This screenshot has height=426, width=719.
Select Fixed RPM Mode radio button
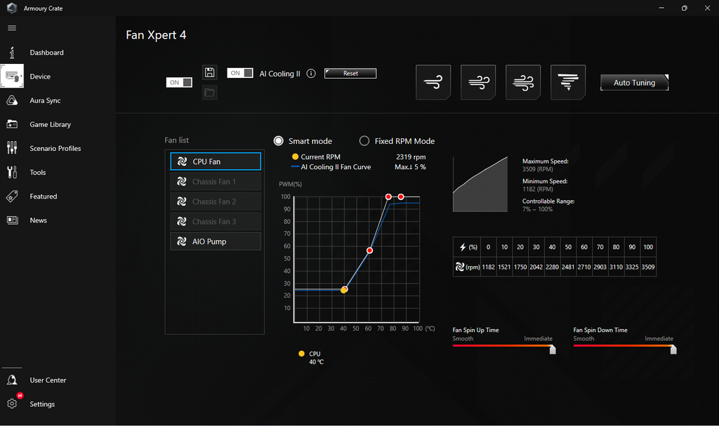[364, 141]
